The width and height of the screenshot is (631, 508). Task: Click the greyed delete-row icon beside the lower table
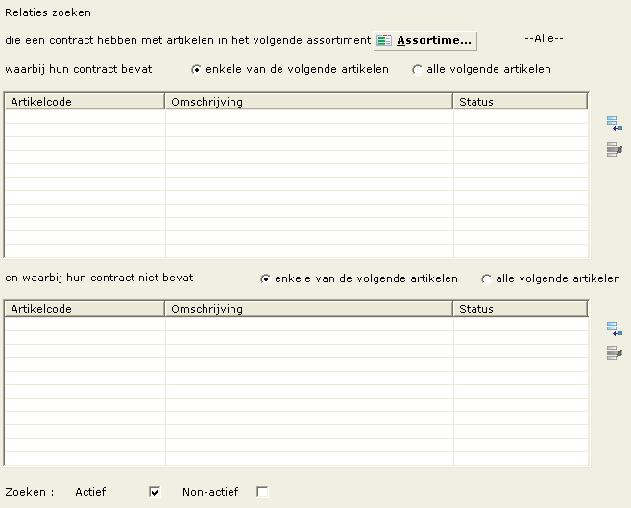coord(615,352)
